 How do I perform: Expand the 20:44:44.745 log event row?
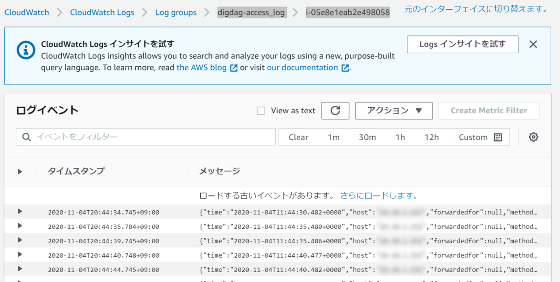point(20,269)
